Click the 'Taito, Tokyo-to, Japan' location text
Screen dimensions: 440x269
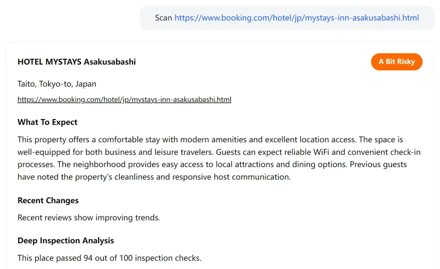point(57,84)
